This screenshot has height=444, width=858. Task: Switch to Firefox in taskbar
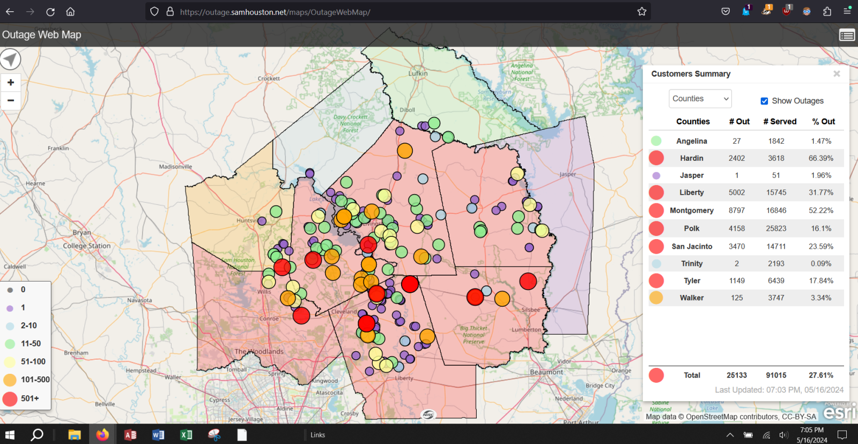[102, 435]
